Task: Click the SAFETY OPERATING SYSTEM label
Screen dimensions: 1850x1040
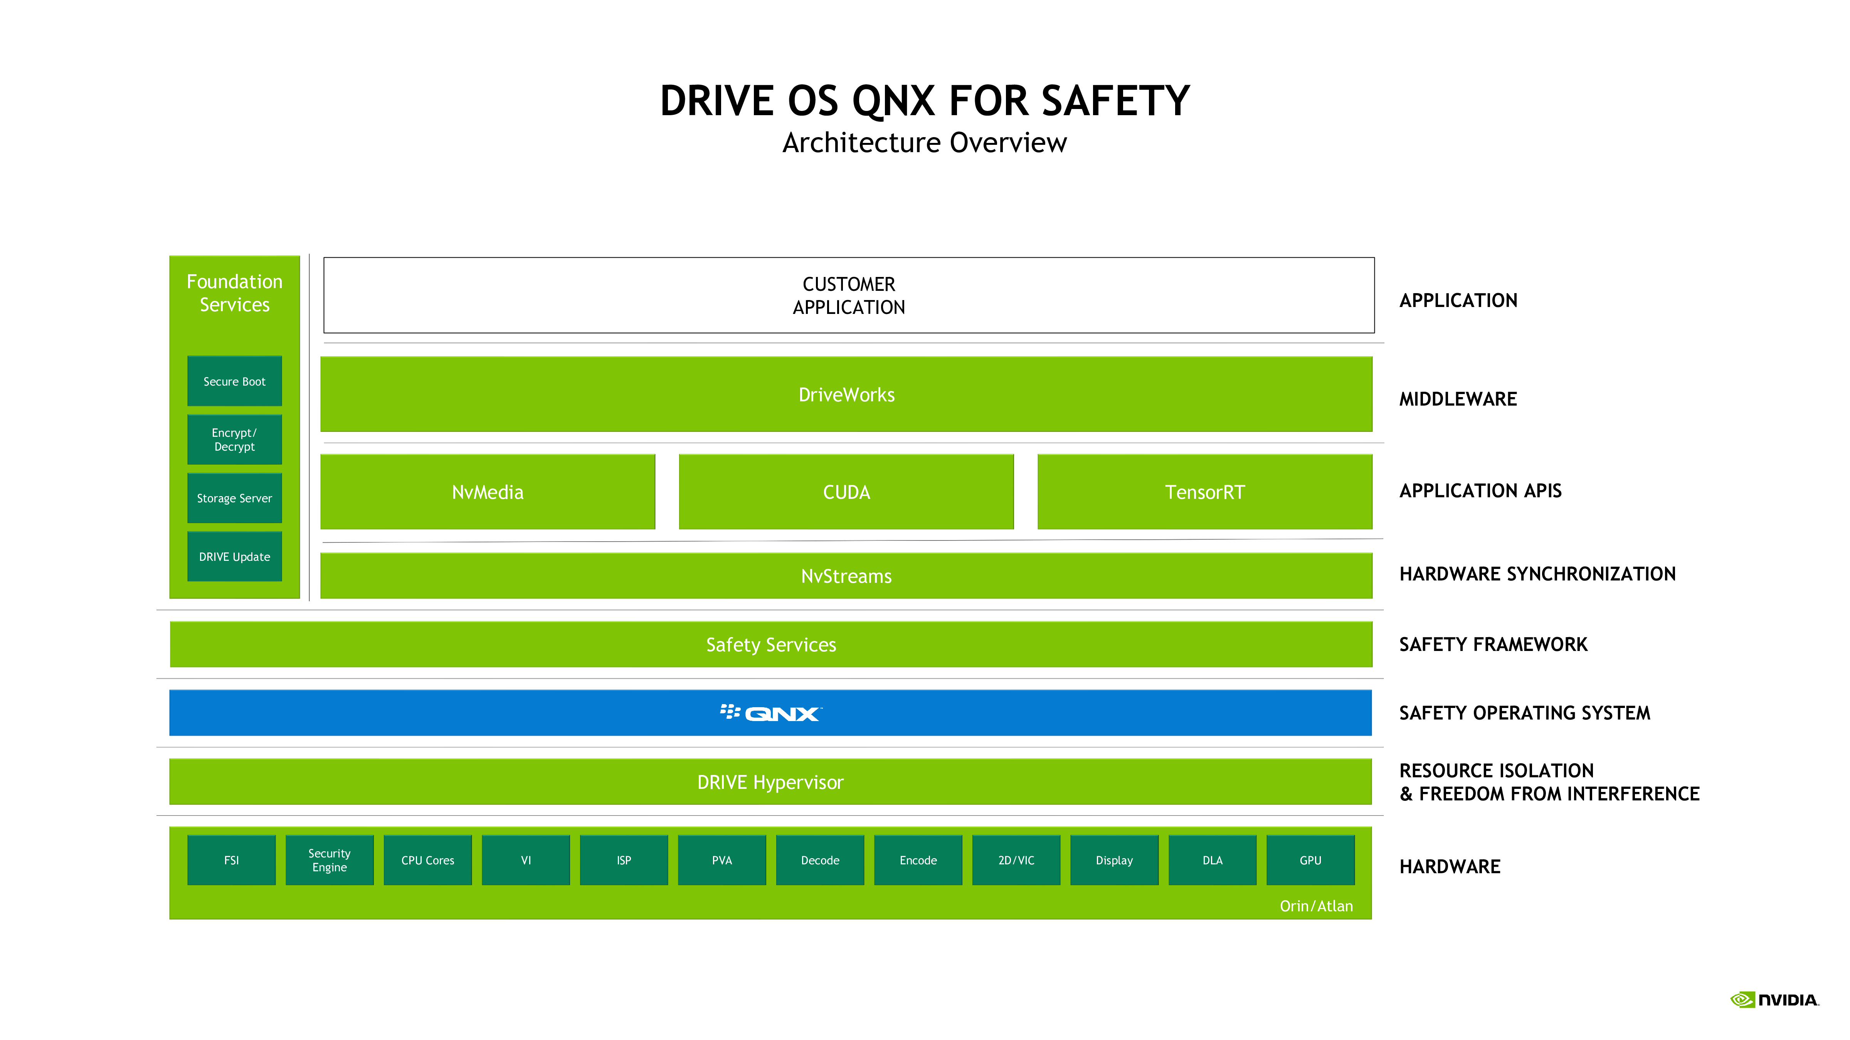Action: tap(1525, 713)
